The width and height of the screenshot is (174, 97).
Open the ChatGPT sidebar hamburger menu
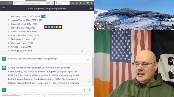(4, 8)
